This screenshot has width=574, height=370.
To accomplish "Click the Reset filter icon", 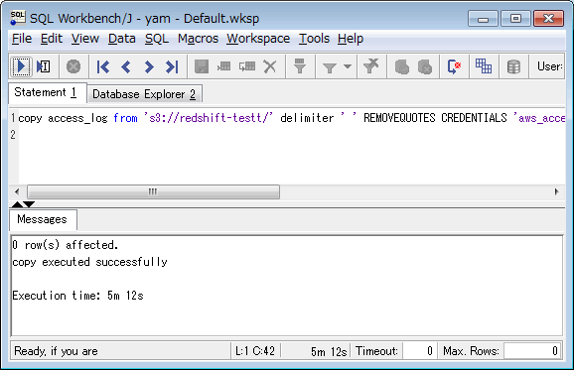I will pyautogui.click(x=370, y=66).
